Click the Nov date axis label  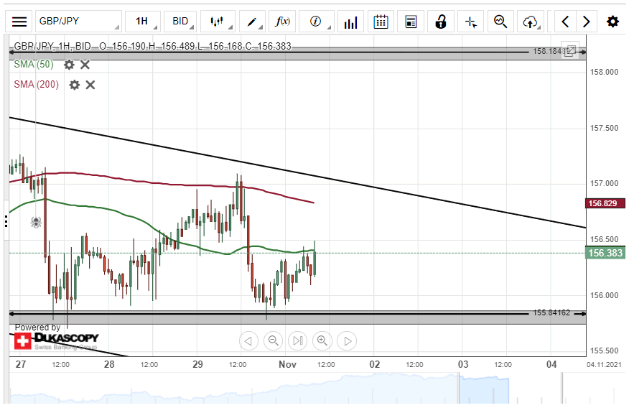(x=287, y=364)
